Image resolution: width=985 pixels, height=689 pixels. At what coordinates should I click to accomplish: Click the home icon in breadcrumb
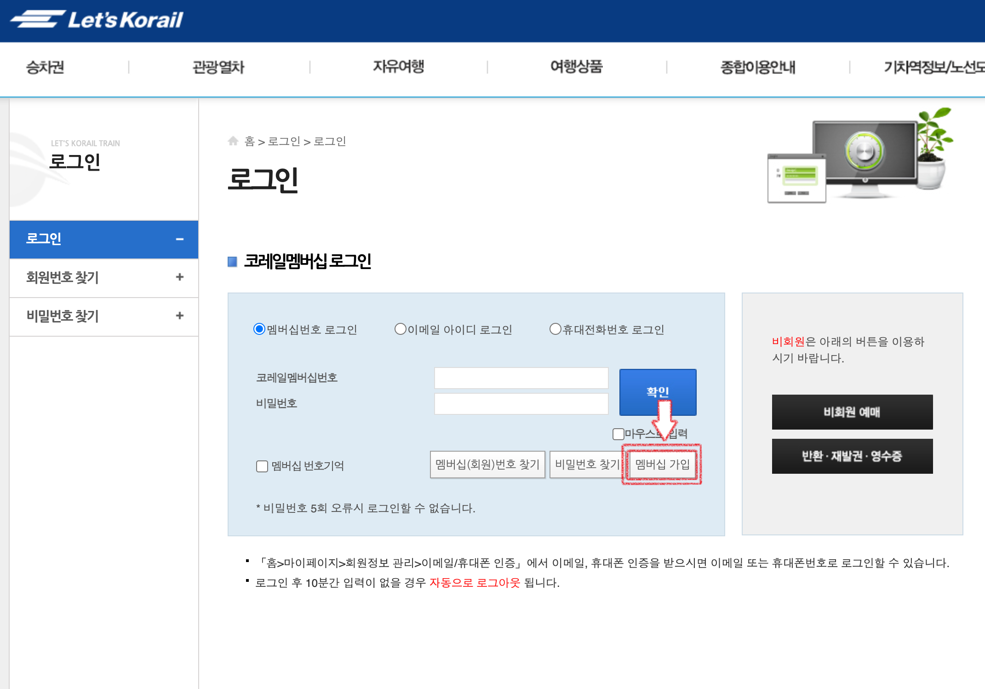[233, 141]
